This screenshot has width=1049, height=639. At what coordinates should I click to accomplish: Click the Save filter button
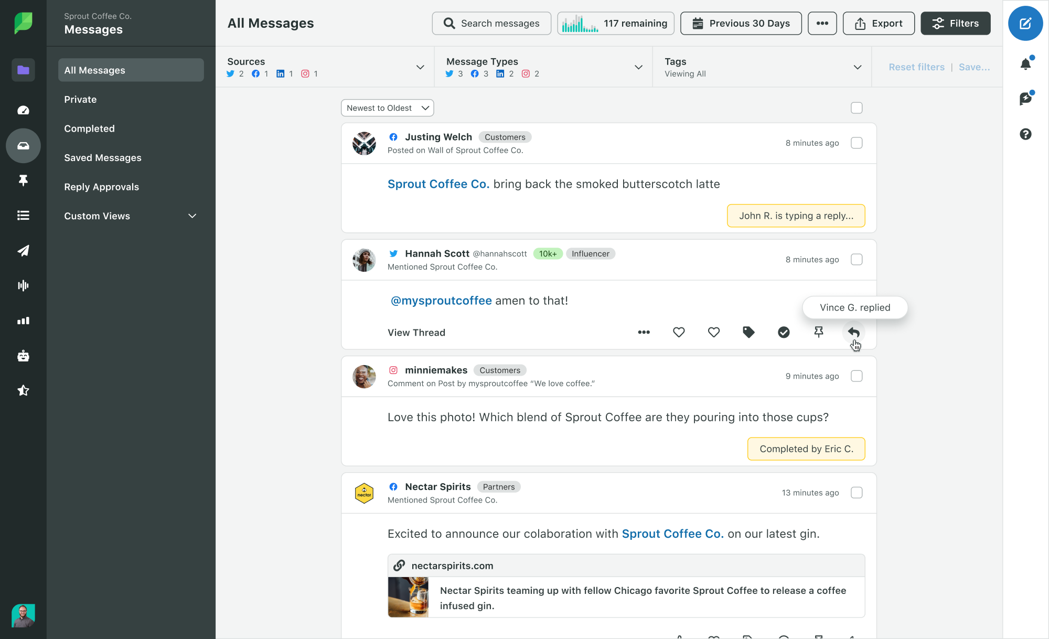click(974, 68)
